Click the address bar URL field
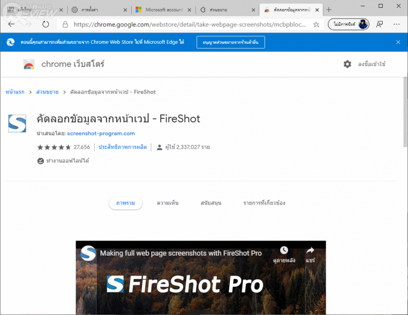 click(x=190, y=25)
